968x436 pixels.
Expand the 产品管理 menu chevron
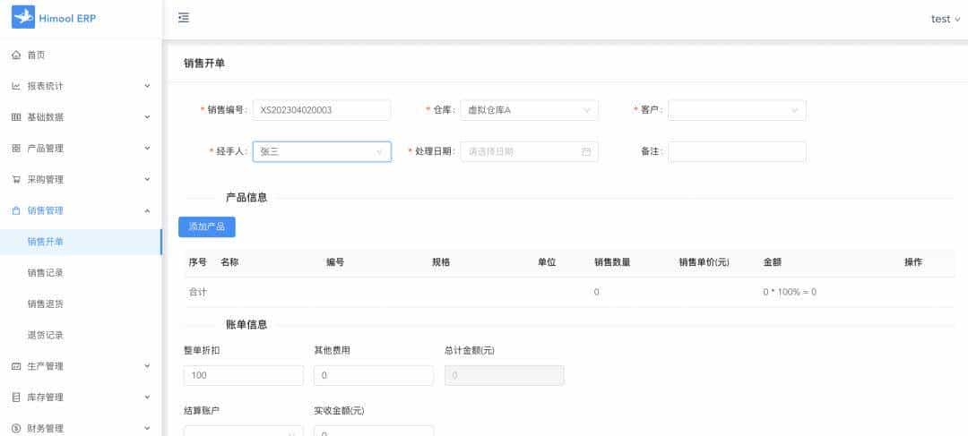147,148
